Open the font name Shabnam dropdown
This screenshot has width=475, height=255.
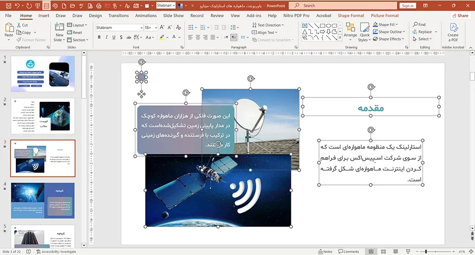tap(142, 28)
